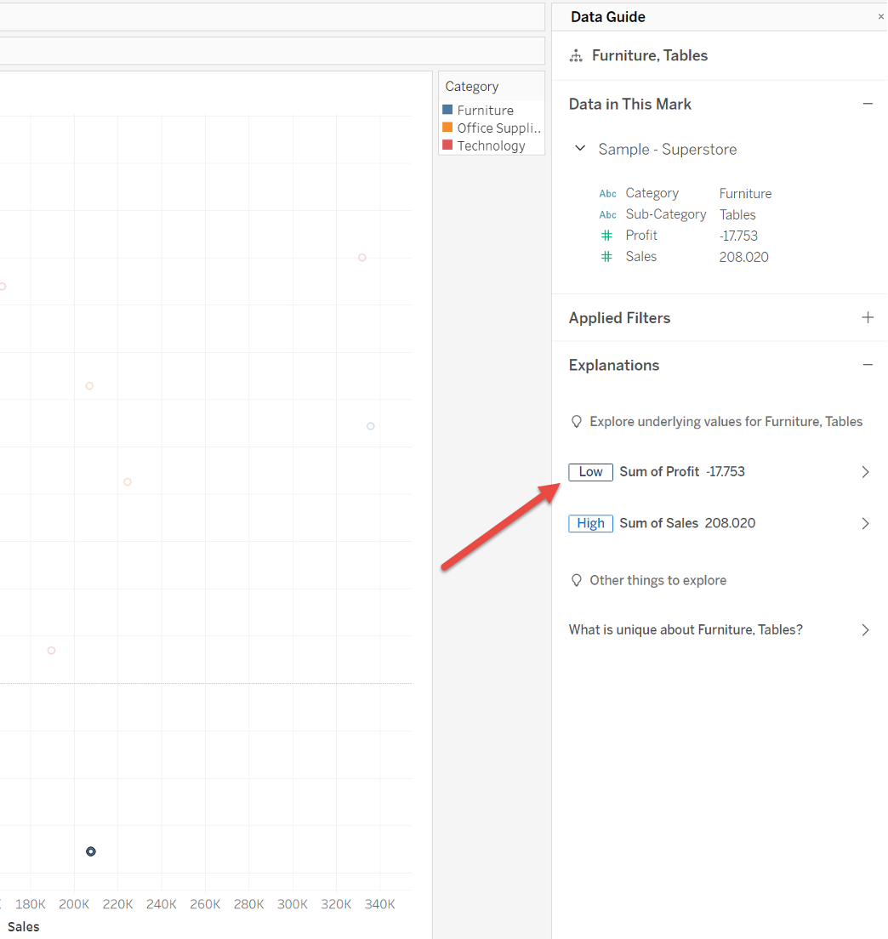The width and height of the screenshot is (888, 939).
Task: Collapse the Sample - Superstore data source
Action: [580, 149]
